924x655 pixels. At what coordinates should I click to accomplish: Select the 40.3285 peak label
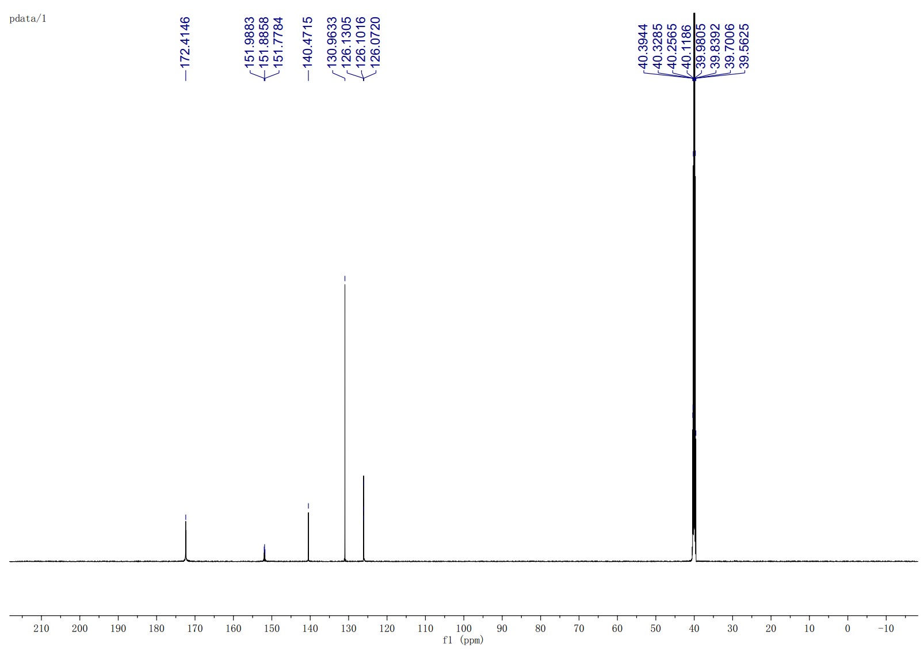click(658, 46)
